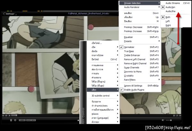This screenshot has height=131, width=192.
Task: Open the ตัวกรอง filters item
Action: [x=103, y=122]
